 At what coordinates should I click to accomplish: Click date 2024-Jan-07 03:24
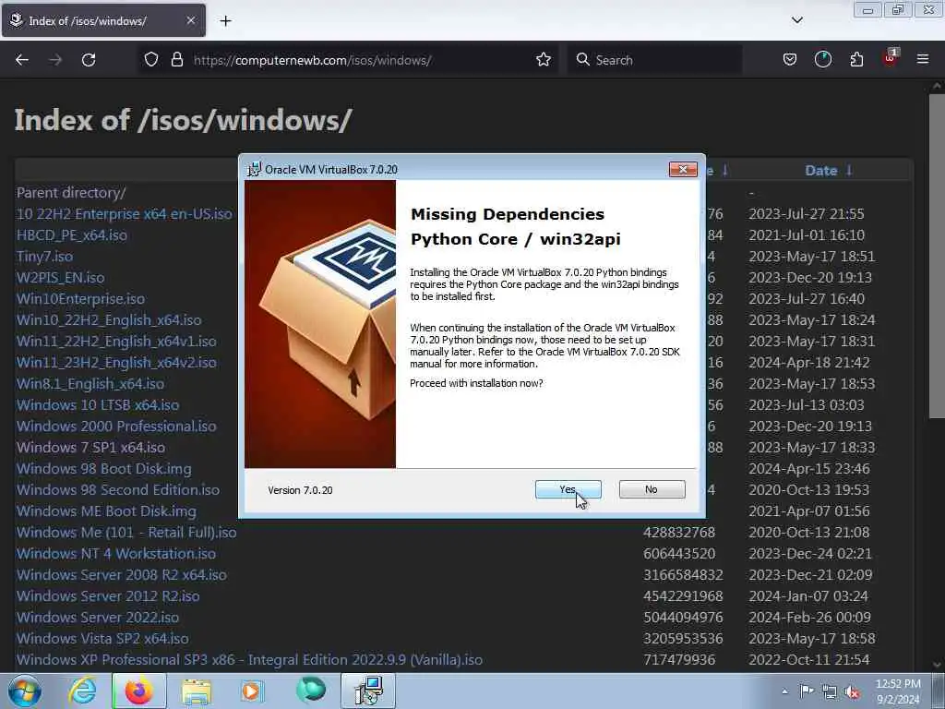click(808, 595)
